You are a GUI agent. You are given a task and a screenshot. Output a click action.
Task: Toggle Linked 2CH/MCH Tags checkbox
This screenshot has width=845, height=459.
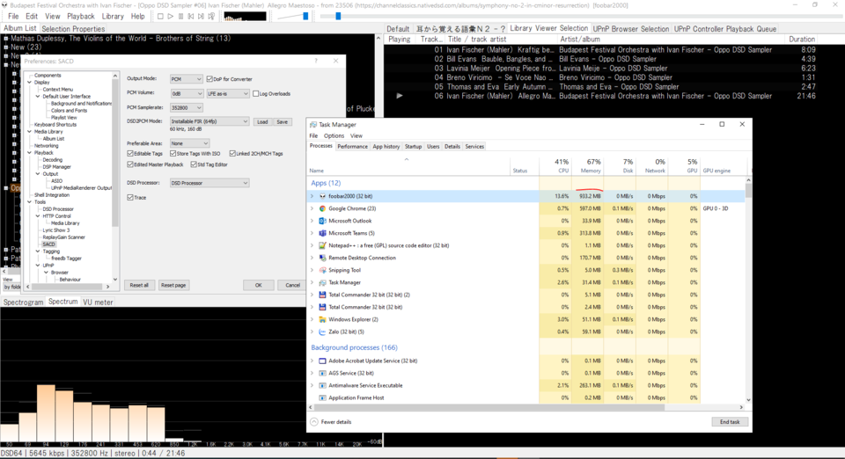point(232,153)
